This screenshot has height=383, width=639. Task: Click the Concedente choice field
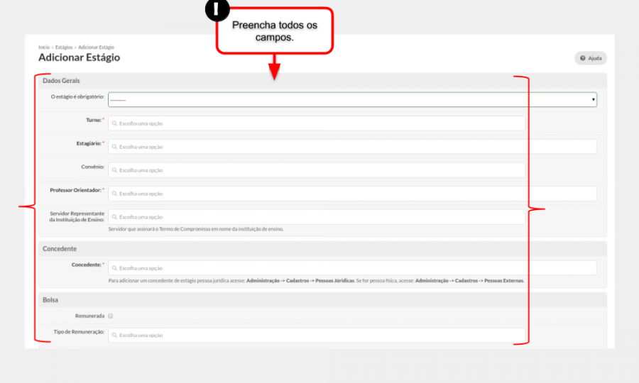click(352, 268)
